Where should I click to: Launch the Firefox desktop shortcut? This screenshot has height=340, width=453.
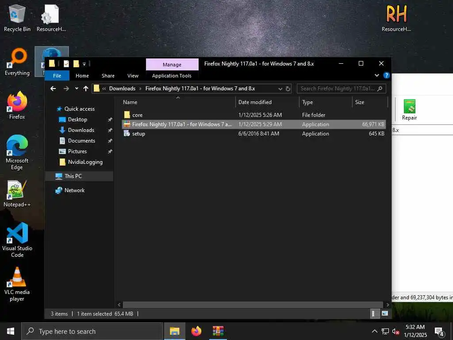pos(17,105)
